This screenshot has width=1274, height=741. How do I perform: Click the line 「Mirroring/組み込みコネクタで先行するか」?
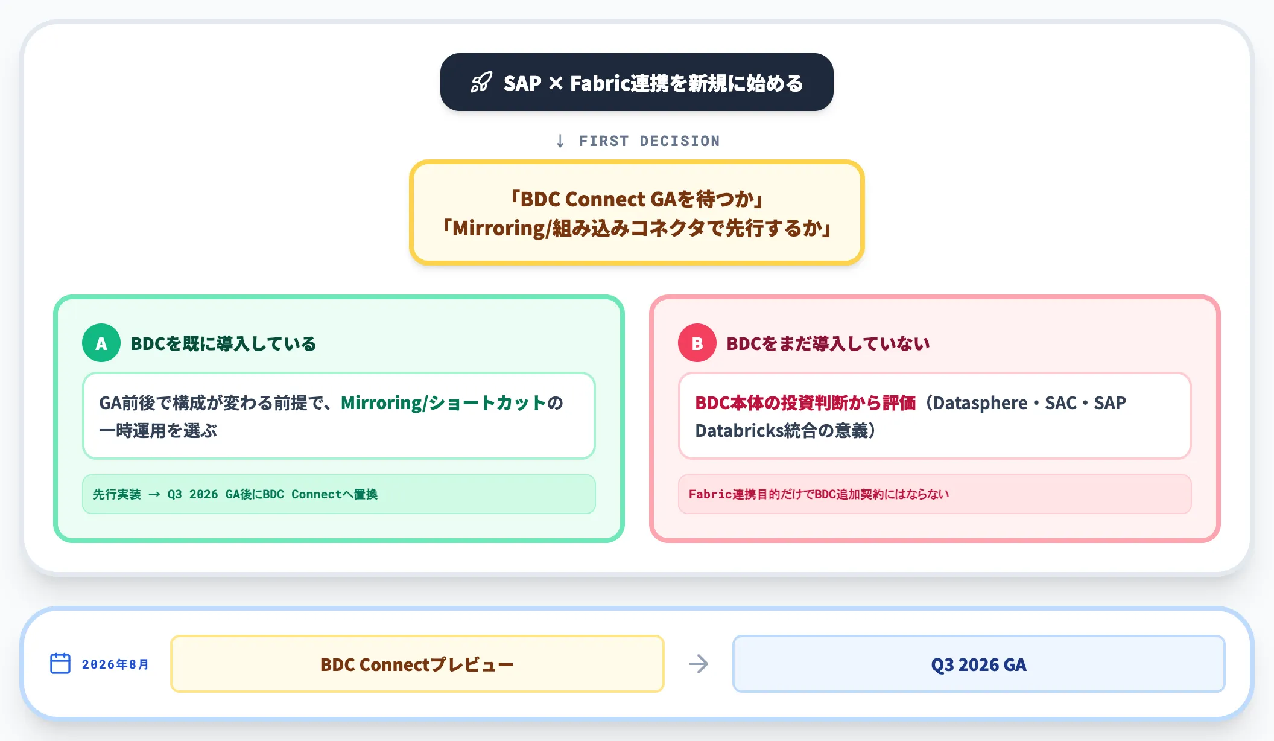[x=637, y=227]
